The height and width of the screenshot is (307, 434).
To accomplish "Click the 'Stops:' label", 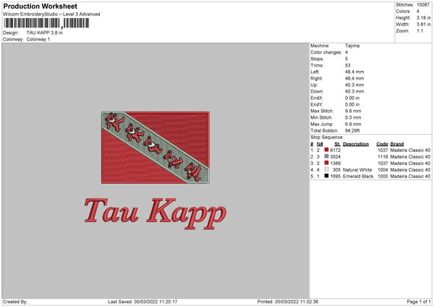I will [317, 59].
